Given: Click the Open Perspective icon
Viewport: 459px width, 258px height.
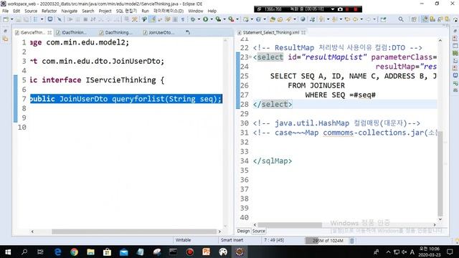Looking at the screenshot, I should point(414,19).
